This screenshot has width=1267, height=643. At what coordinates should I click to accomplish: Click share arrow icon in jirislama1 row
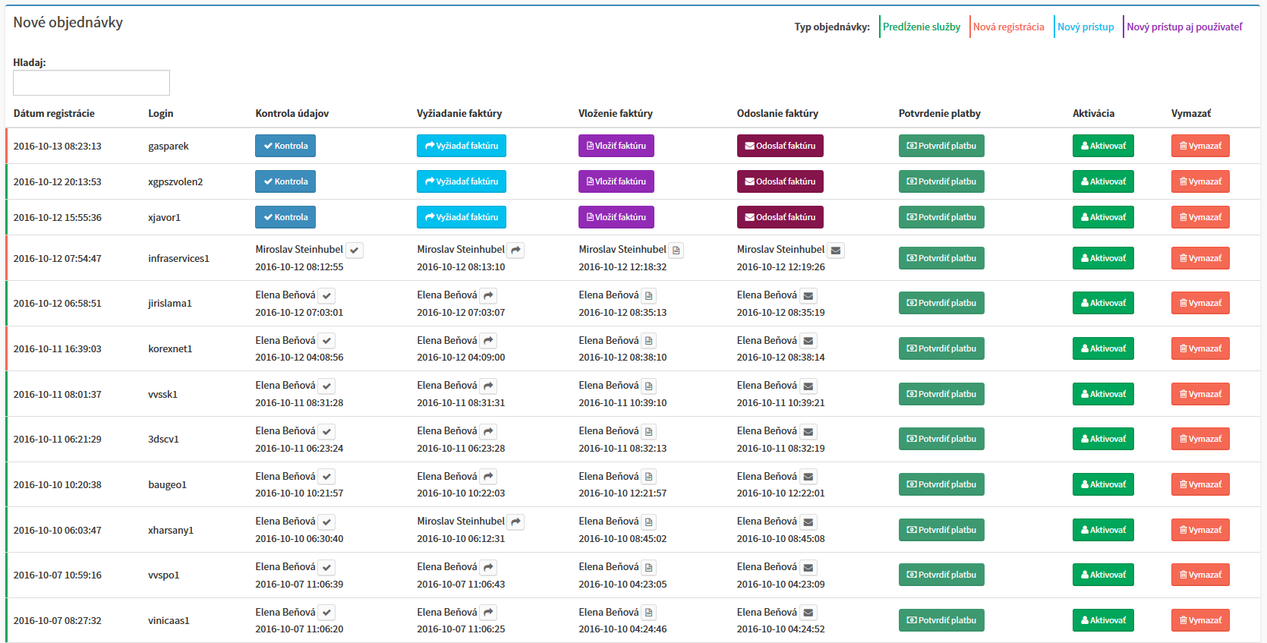(489, 295)
